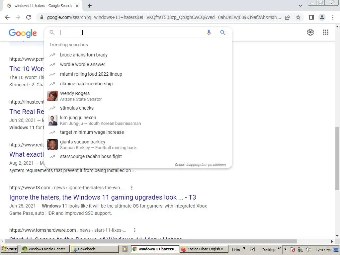Click the tablet input pen icon

252,250
